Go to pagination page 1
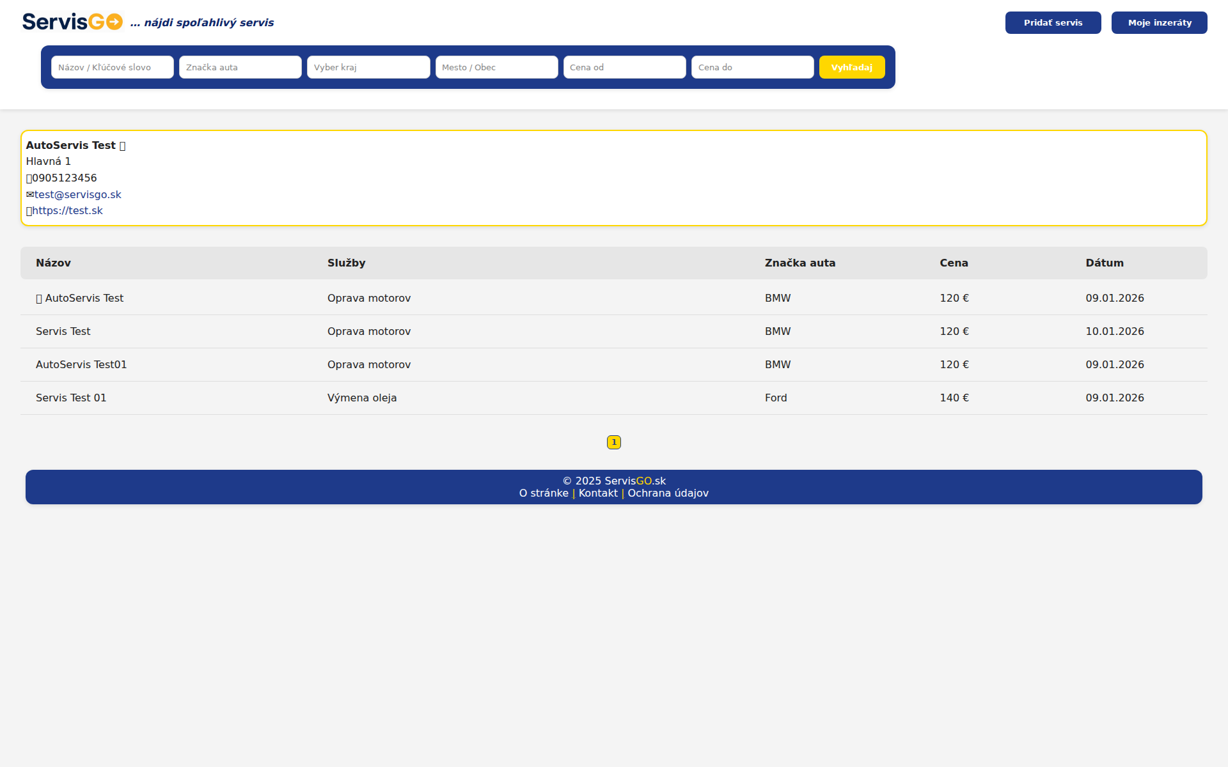Screen dimensions: 1228x767 tap(614, 442)
